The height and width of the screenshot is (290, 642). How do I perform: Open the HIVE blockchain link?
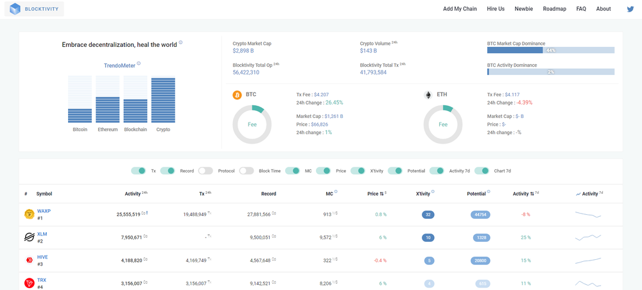pos(42,257)
